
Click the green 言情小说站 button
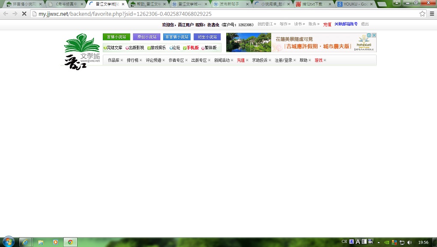116,37
